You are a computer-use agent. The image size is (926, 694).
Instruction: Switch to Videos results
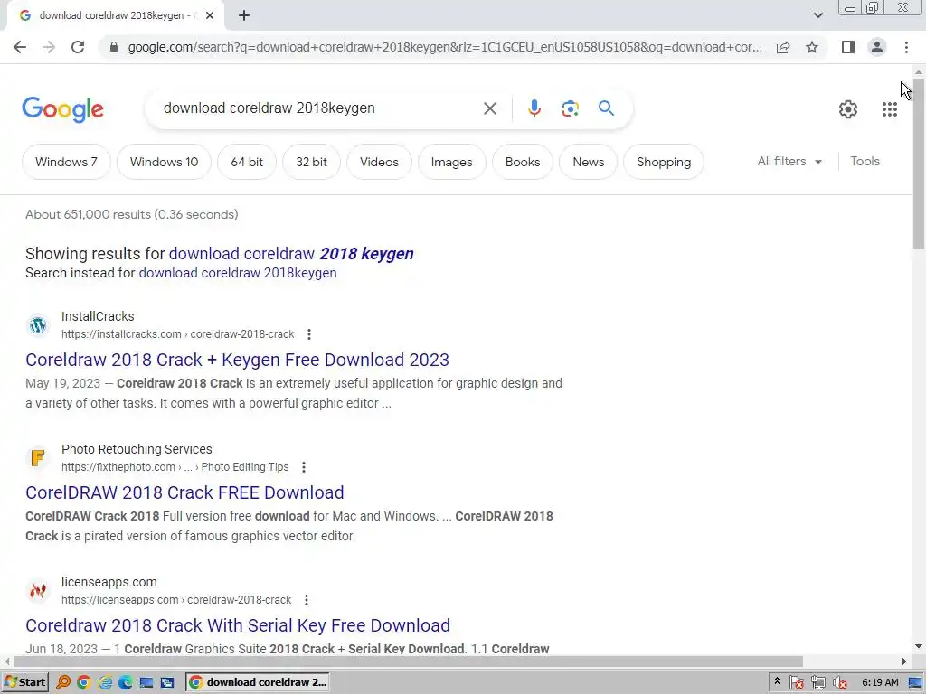[x=379, y=162]
